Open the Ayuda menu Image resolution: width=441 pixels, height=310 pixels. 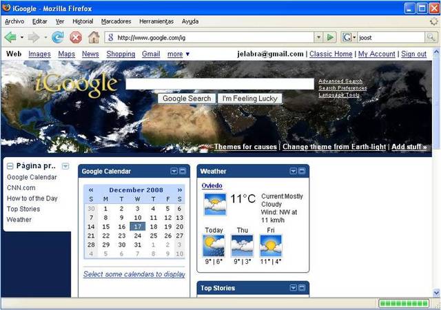pyautogui.click(x=190, y=21)
